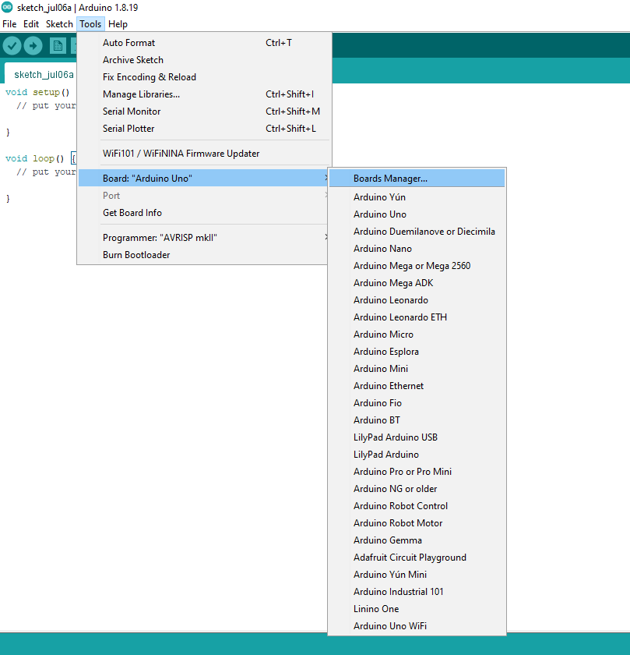Open the Edit menu
Image resolution: width=630 pixels, height=655 pixels.
pyautogui.click(x=31, y=24)
